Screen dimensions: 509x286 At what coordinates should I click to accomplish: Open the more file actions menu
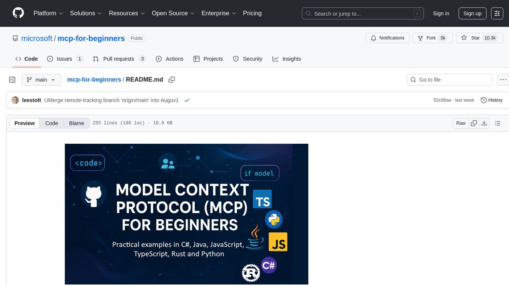click(x=503, y=80)
